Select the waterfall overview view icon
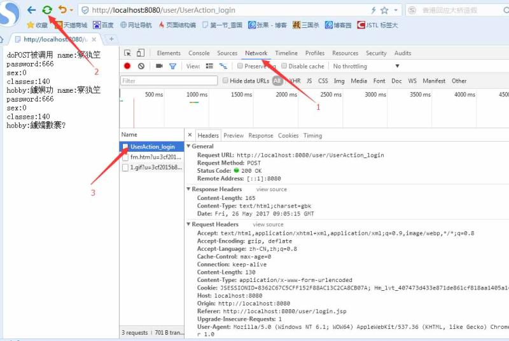 (x=223, y=66)
